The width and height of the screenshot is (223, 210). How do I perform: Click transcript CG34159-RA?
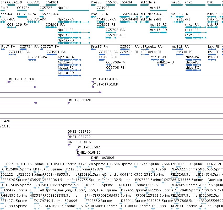click(11, 27)
